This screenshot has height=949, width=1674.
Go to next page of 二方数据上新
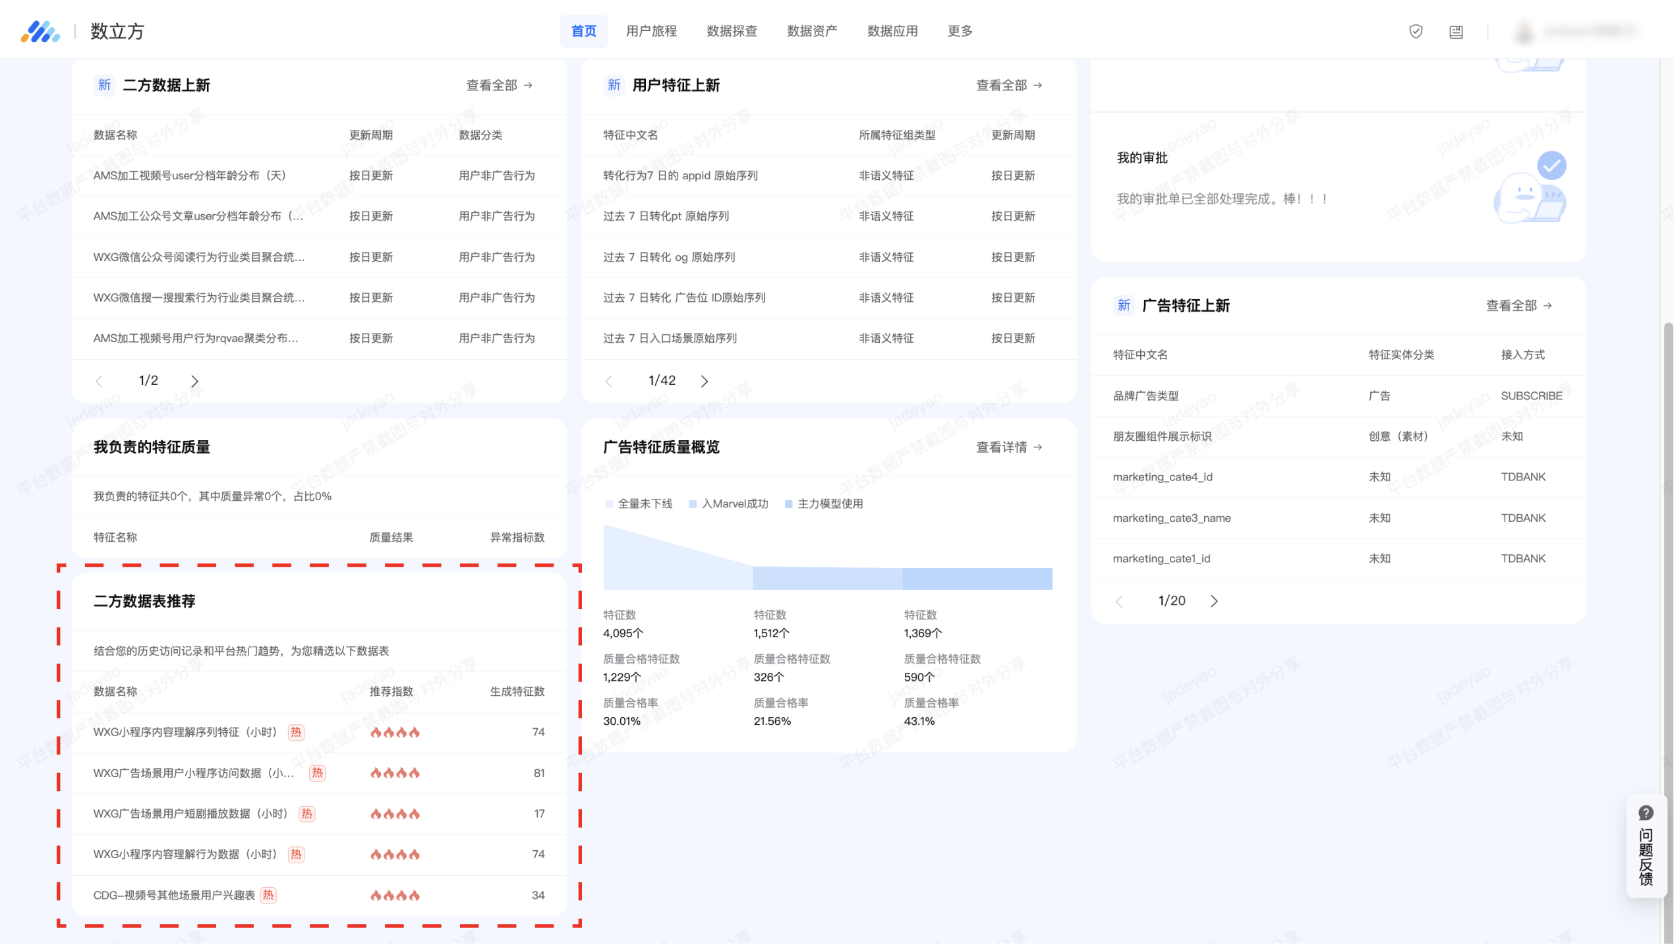tap(194, 381)
